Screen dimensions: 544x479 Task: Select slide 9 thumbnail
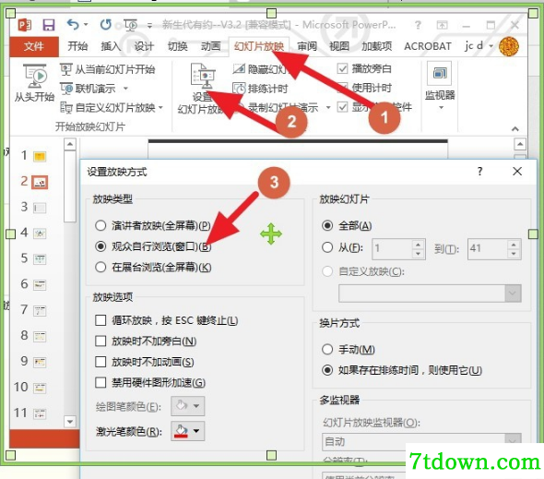[40, 363]
